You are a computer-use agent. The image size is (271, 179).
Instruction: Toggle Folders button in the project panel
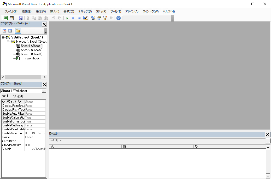click(x=18, y=31)
